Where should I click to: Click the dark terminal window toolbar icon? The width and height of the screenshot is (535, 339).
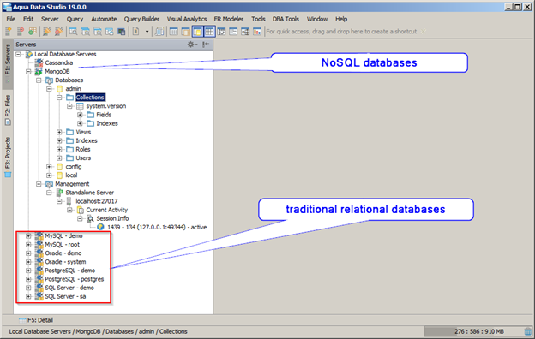coord(121,32)
